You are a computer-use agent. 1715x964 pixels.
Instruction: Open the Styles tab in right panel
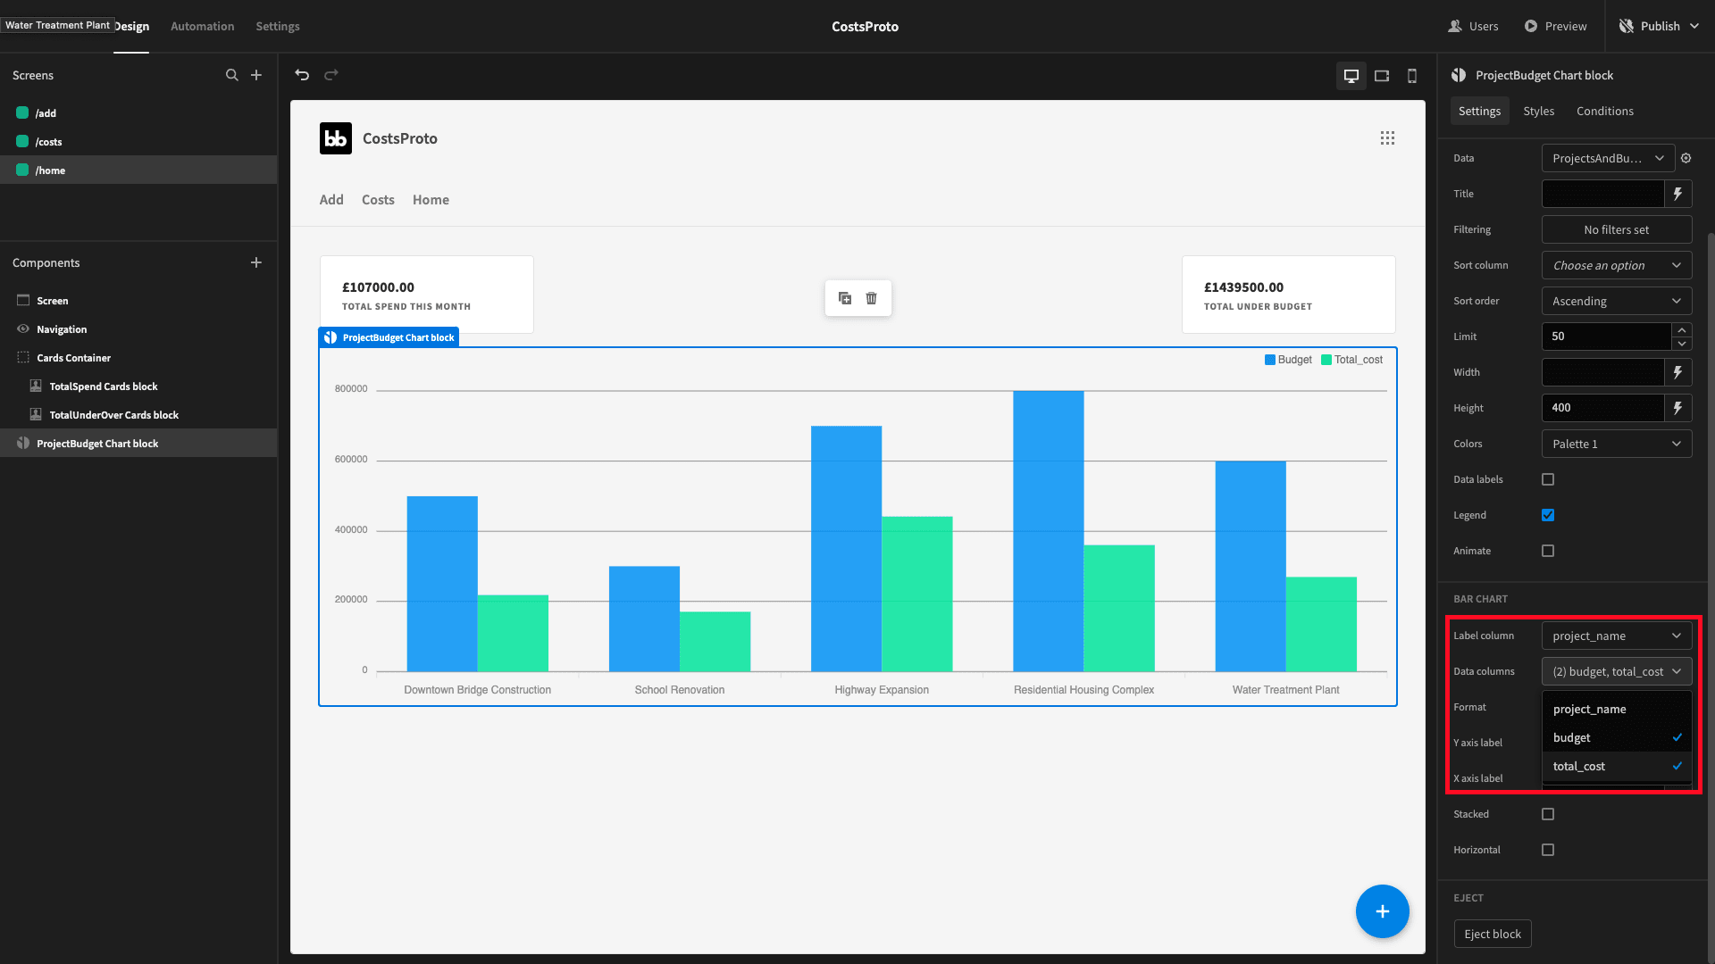[1538, 111]
